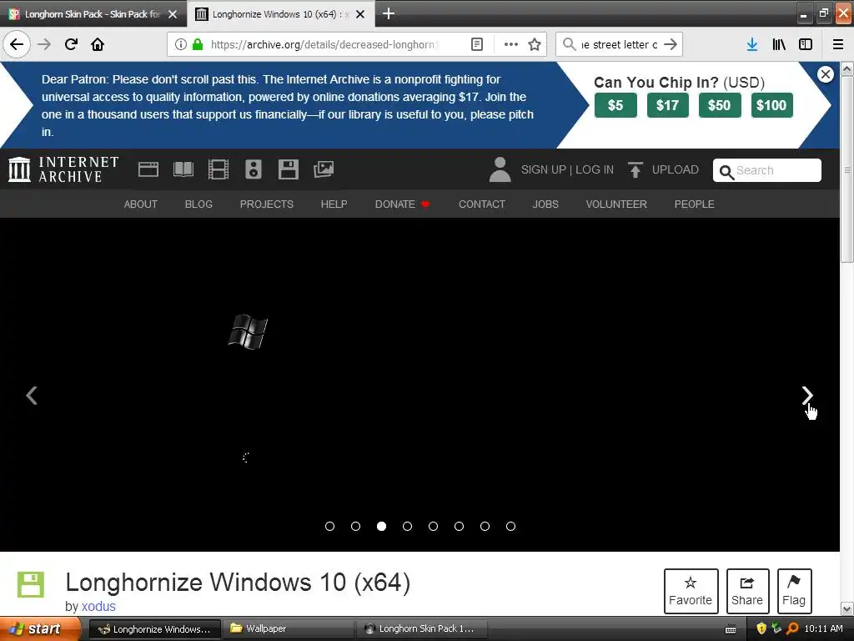The image size is (854, 641).
Task: Open the BLOG menu item
Action: click(x=198, y=204)
